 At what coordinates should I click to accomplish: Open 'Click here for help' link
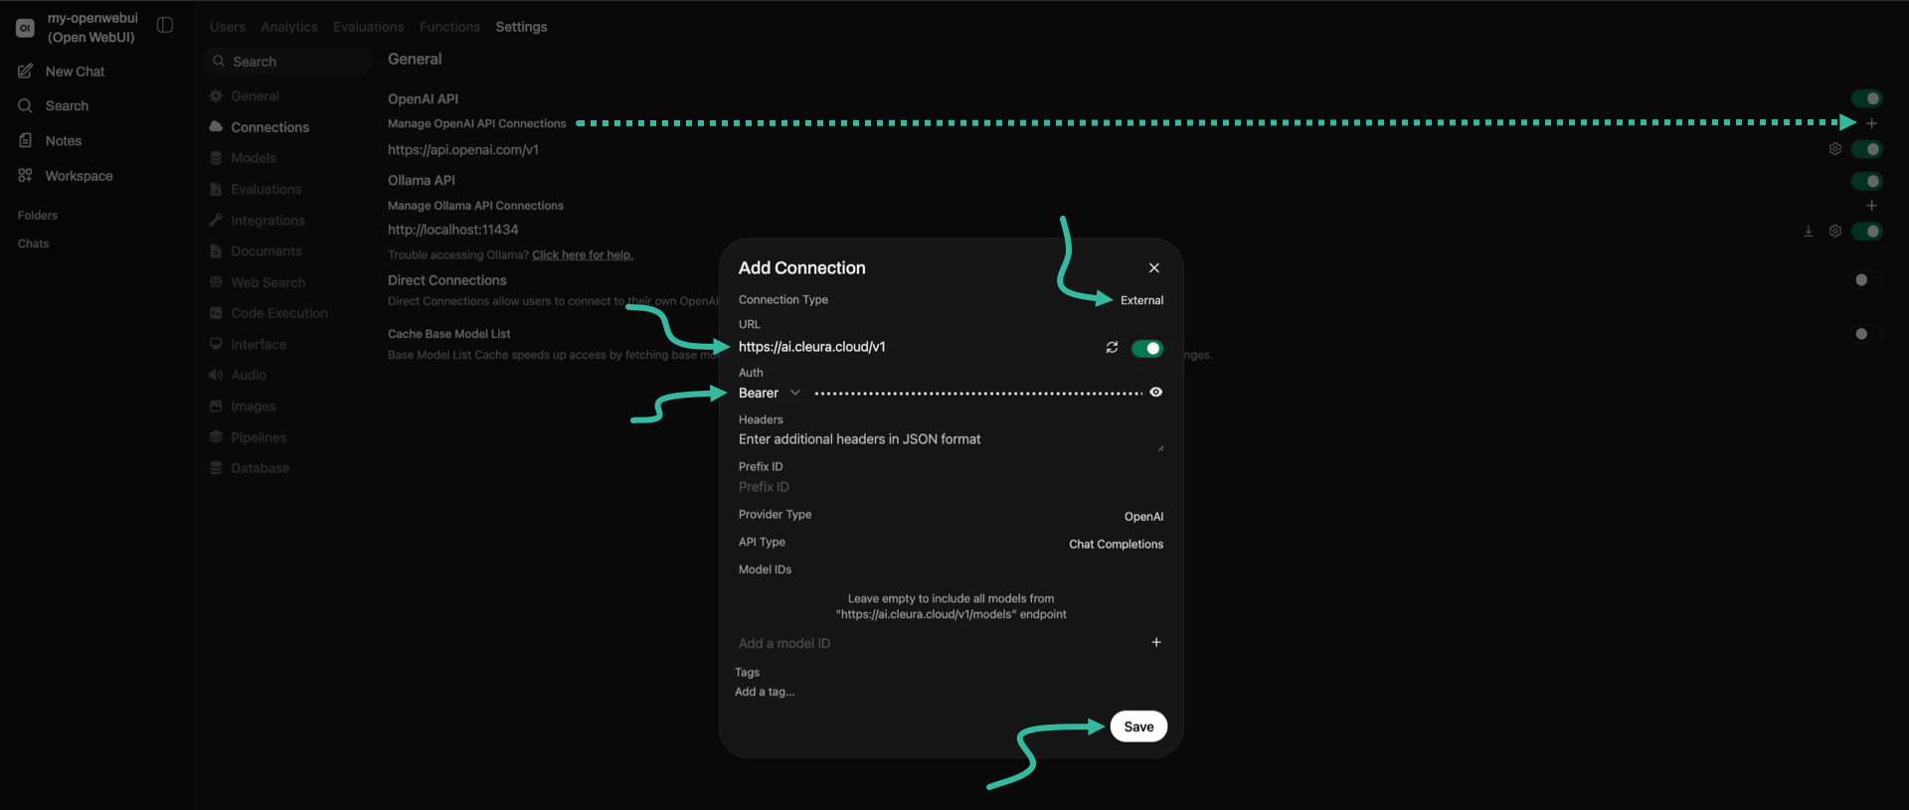tap(583, 255)
